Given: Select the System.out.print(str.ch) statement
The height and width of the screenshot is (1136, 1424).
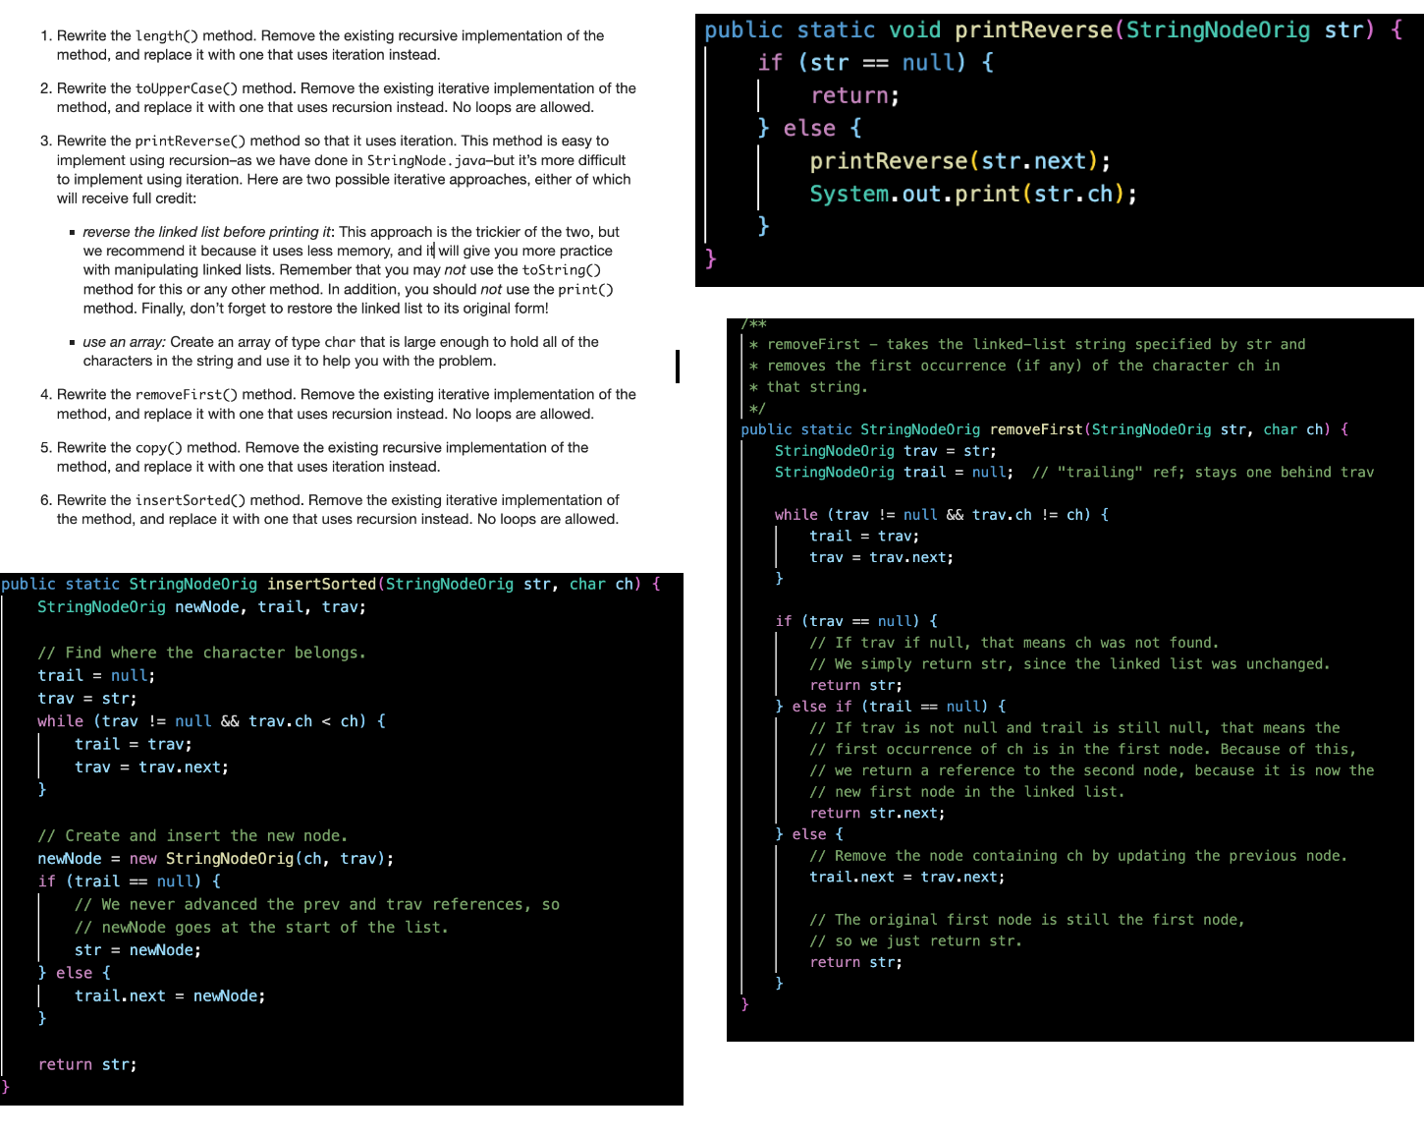Looking at the screenshot, I should pos(972,194).
